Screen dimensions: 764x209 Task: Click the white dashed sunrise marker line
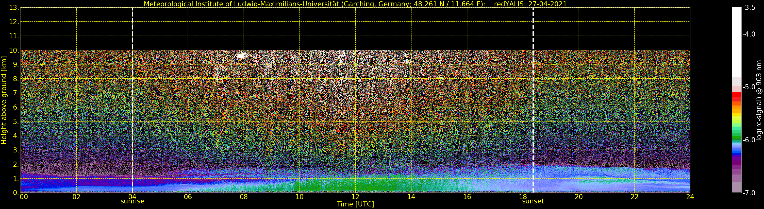pos(132,100)
